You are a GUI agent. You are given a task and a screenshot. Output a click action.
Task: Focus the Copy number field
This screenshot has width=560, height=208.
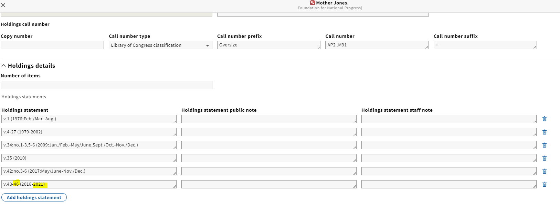52,45
